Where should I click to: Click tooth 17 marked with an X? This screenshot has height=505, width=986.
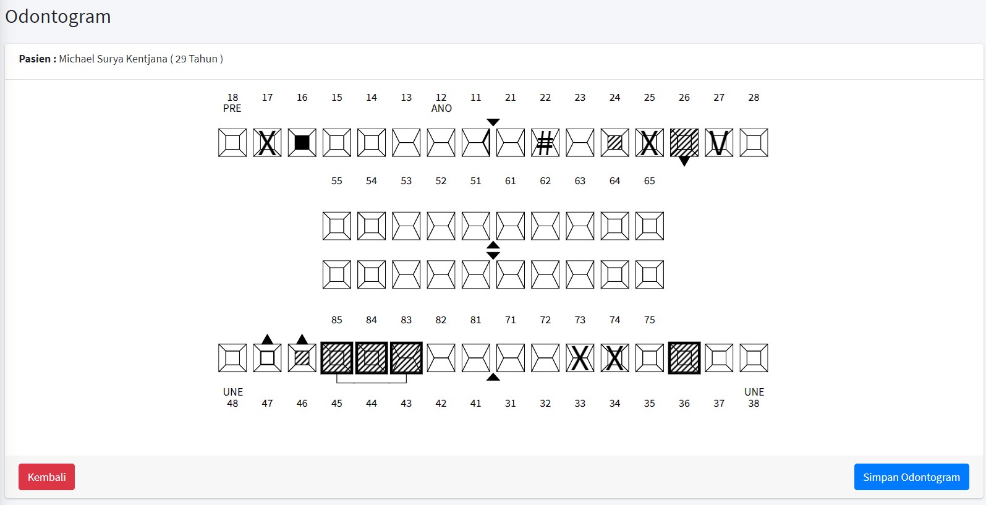coord(267,143)
